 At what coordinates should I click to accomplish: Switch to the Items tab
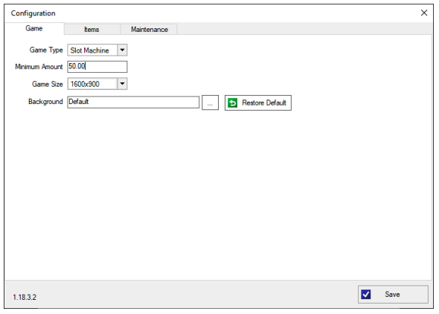pyautogui.click(x=92, y=30)
